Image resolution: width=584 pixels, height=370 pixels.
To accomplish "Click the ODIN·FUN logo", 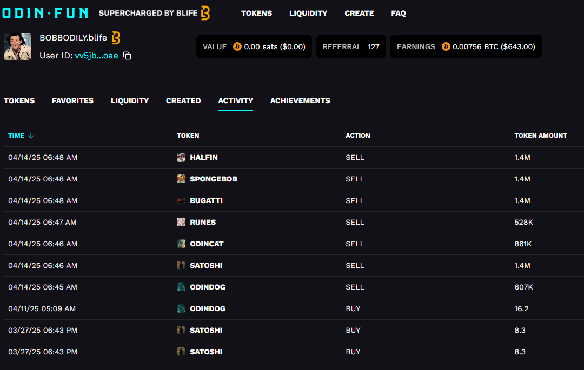I will (45, 13).
